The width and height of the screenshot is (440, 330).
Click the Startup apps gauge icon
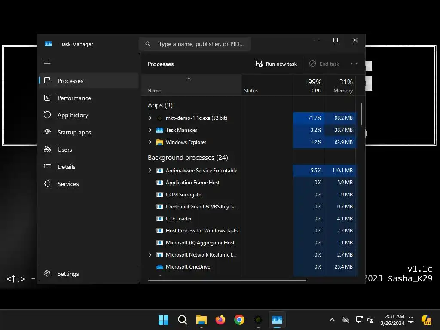47,132
